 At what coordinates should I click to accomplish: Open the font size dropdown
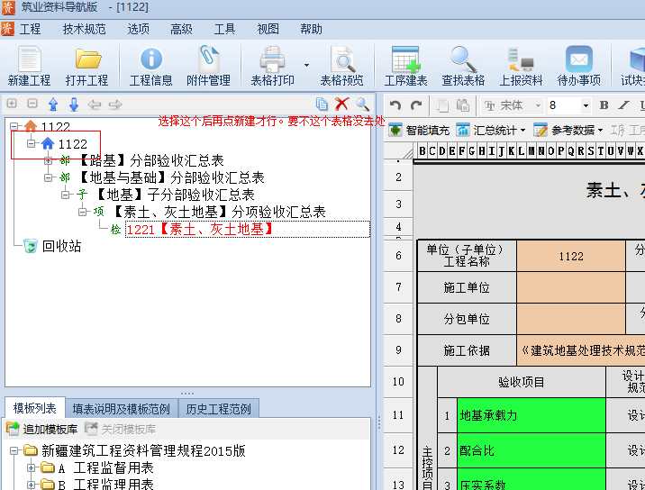point(586,105)
